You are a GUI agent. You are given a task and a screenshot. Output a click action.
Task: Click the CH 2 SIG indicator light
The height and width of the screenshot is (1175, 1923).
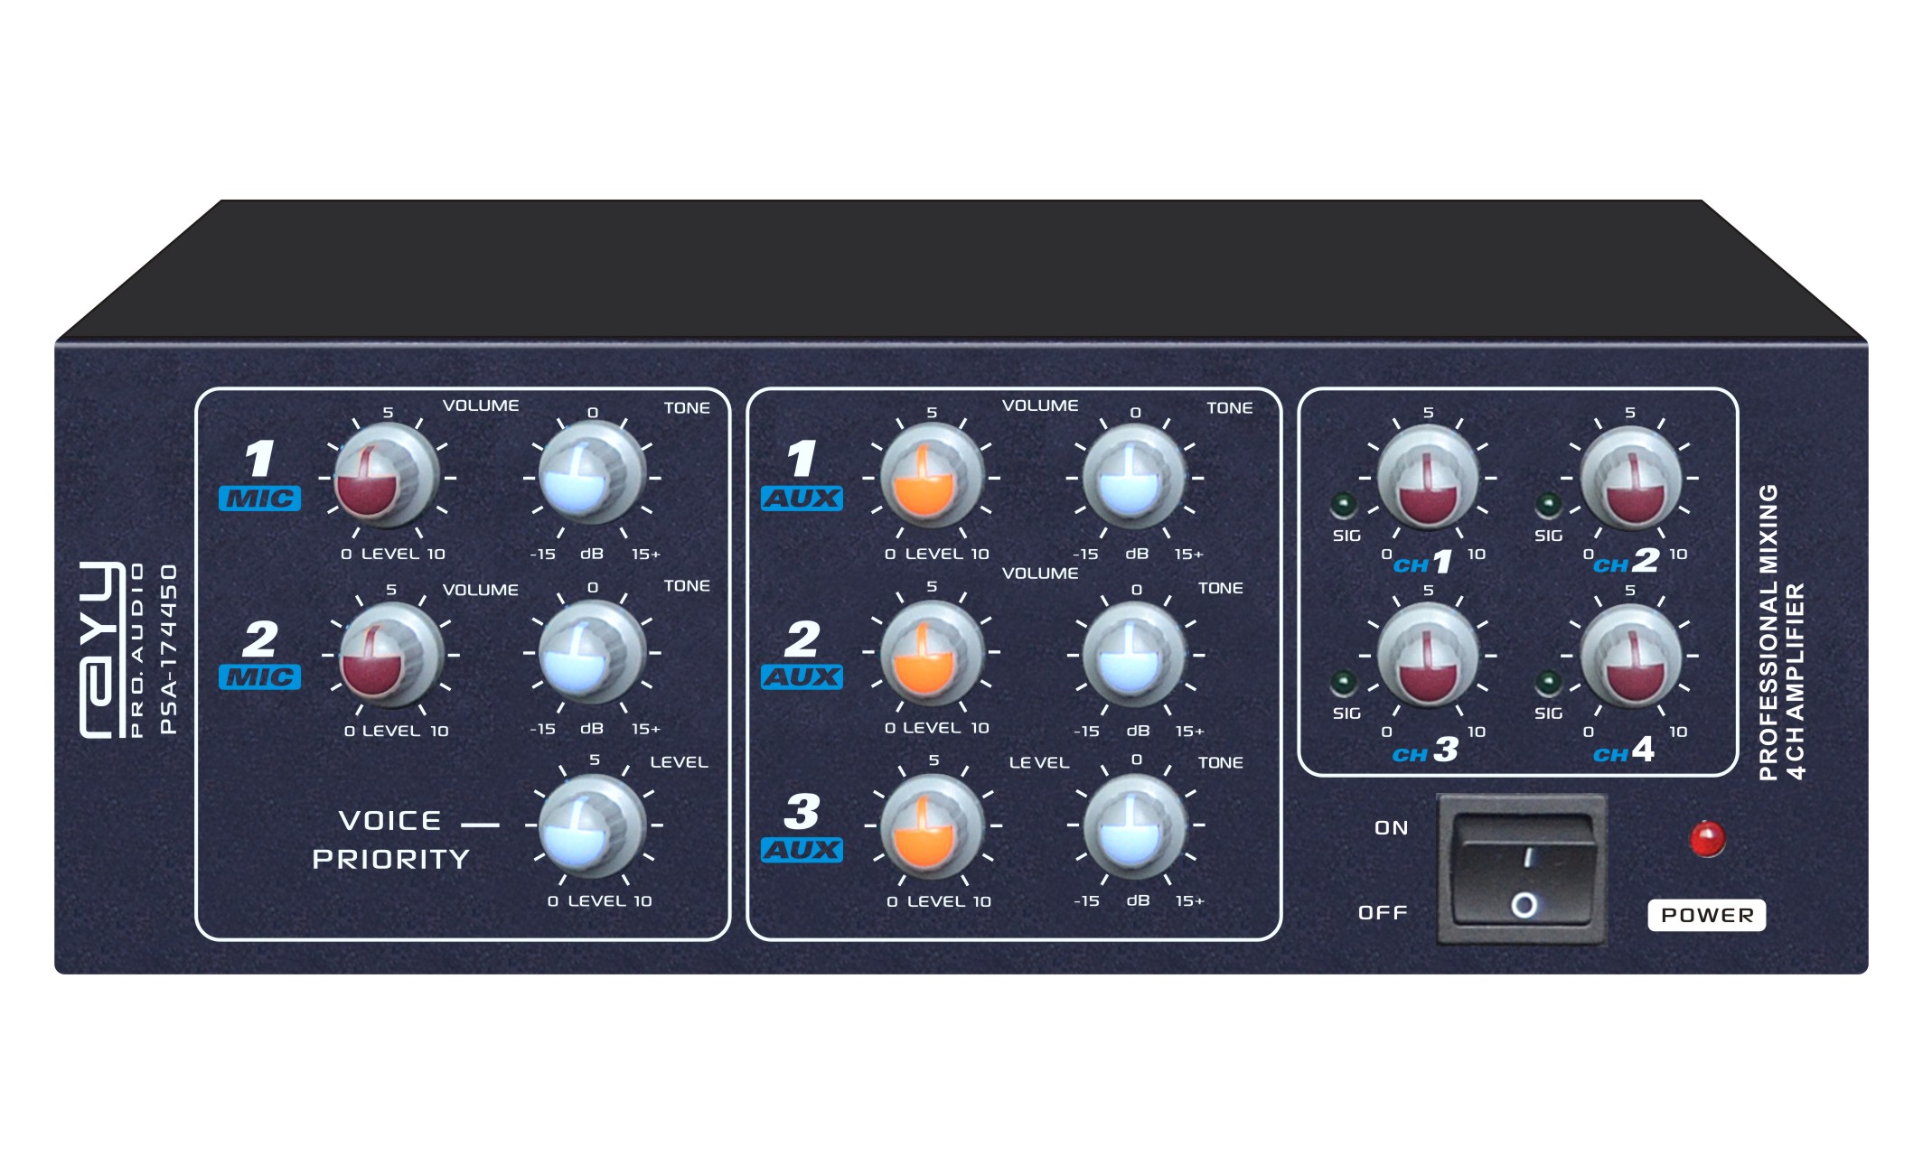coord(1548,504)
